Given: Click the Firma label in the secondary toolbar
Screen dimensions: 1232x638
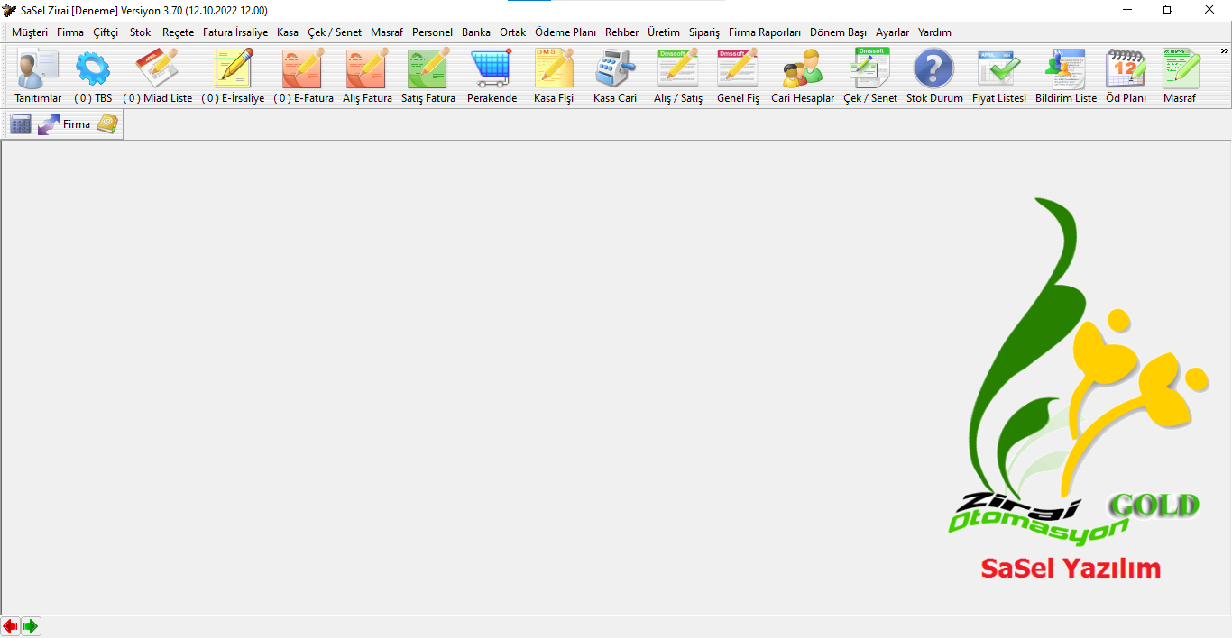Looking at the screenshot, I should (x=77, y=124).
